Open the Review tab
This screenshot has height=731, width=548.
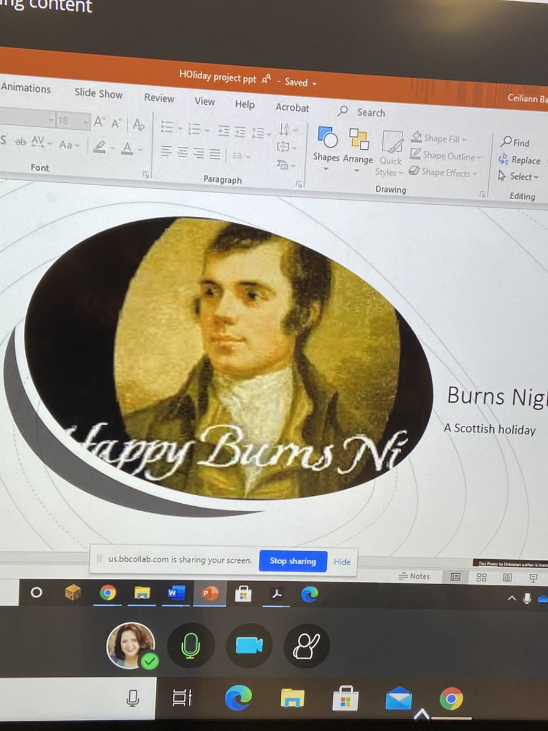coord(159,97)
